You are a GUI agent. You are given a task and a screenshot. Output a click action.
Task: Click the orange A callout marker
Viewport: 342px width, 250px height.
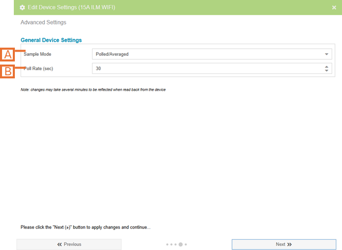click(x=8, y=54)
